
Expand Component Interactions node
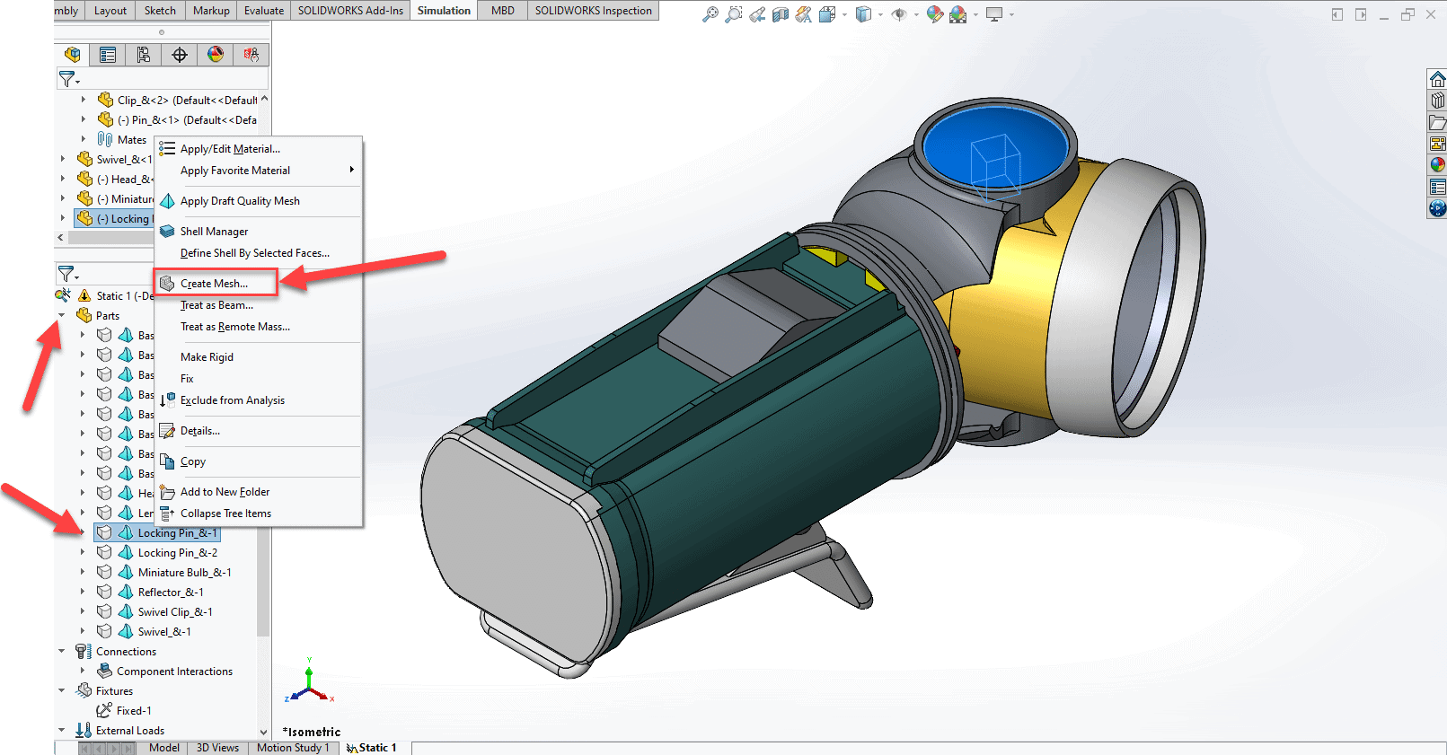pos(83,671)
